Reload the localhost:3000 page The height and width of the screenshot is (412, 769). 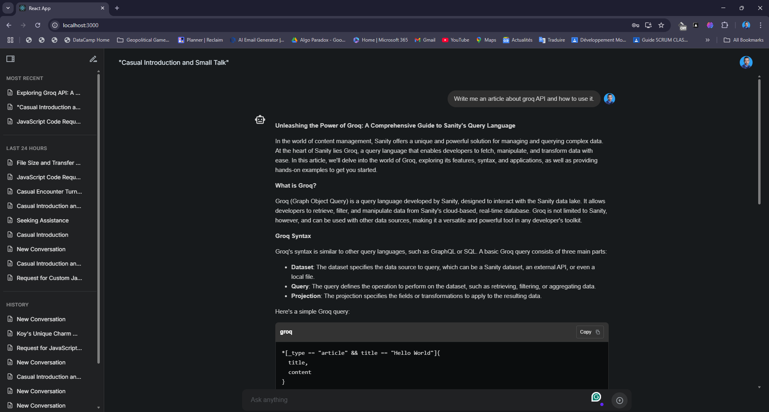(x=37, y=25)
